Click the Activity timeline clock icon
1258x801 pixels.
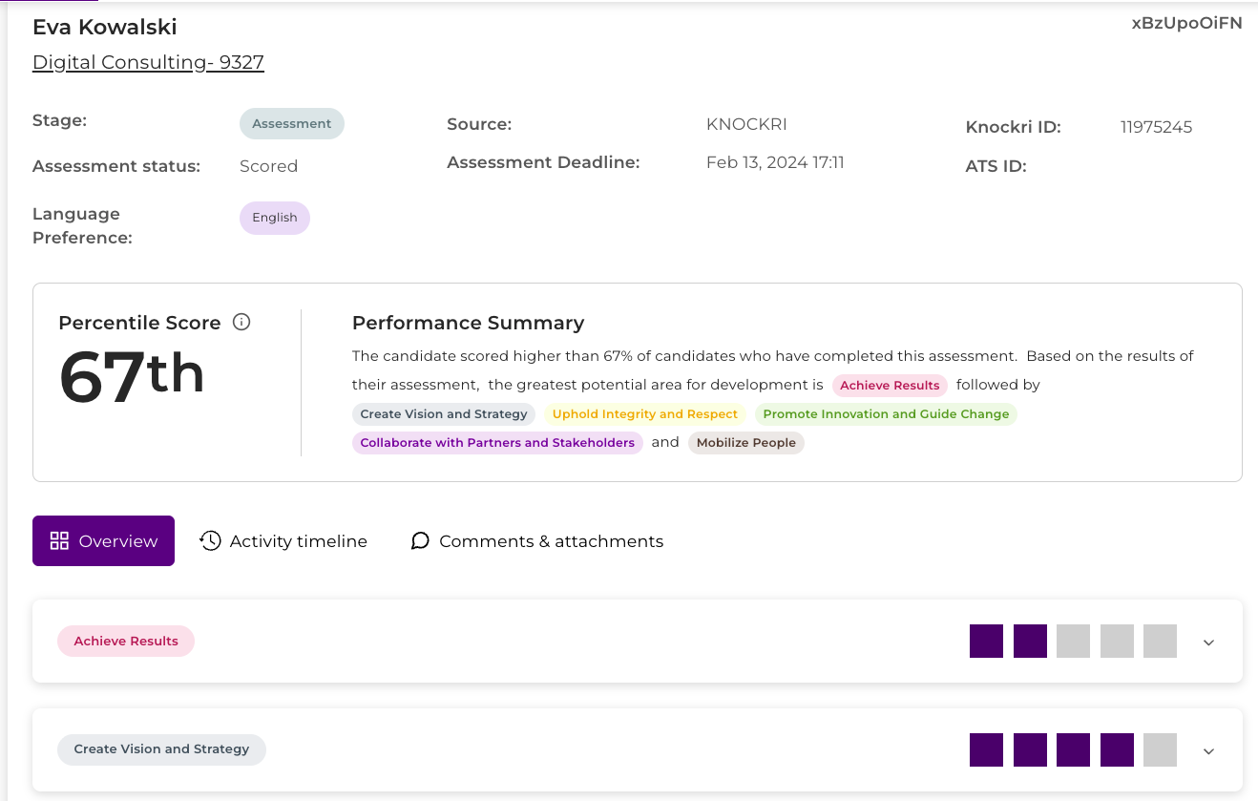pos(210,541)
